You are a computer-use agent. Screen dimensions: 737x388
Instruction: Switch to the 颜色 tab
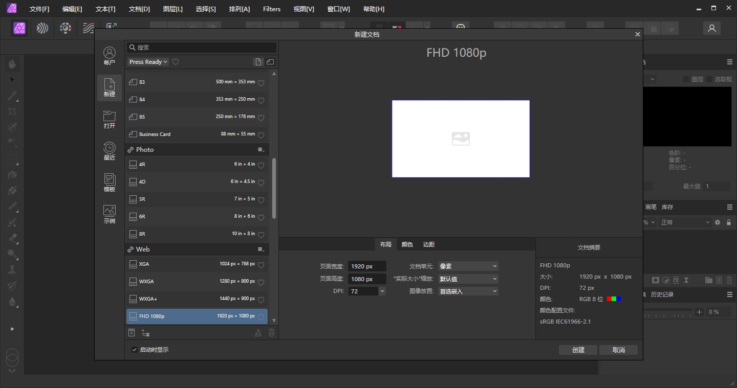[x=407, y=245]
